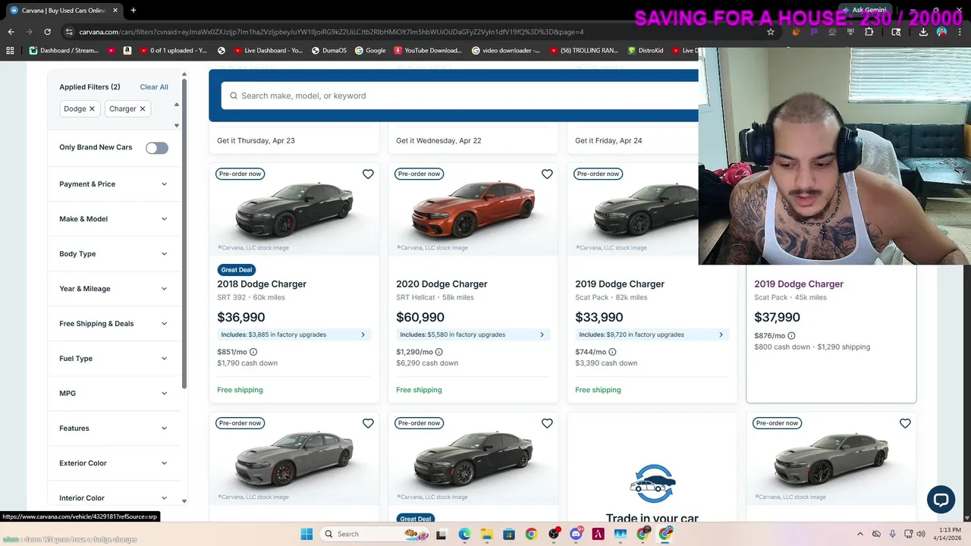Open Discord from the taskbar
The height and width of the screenshot is (546, 971).
tap(576, 534)
